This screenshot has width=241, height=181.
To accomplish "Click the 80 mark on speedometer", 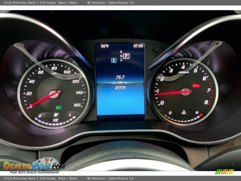I will 54,68.
